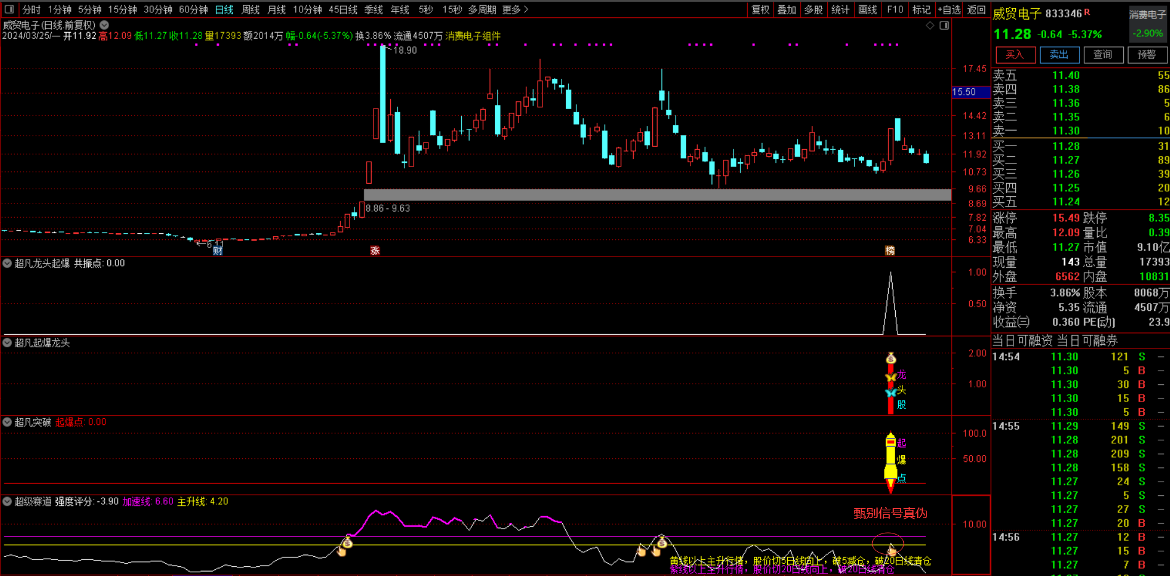Click 返回 to go back
The height and width of the screenshot is (576, 1170).
coord(976,10)
